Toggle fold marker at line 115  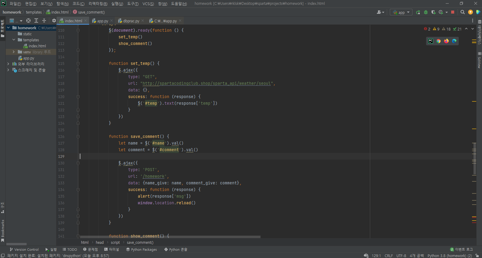pyautogui.click(x=78, y=63)
